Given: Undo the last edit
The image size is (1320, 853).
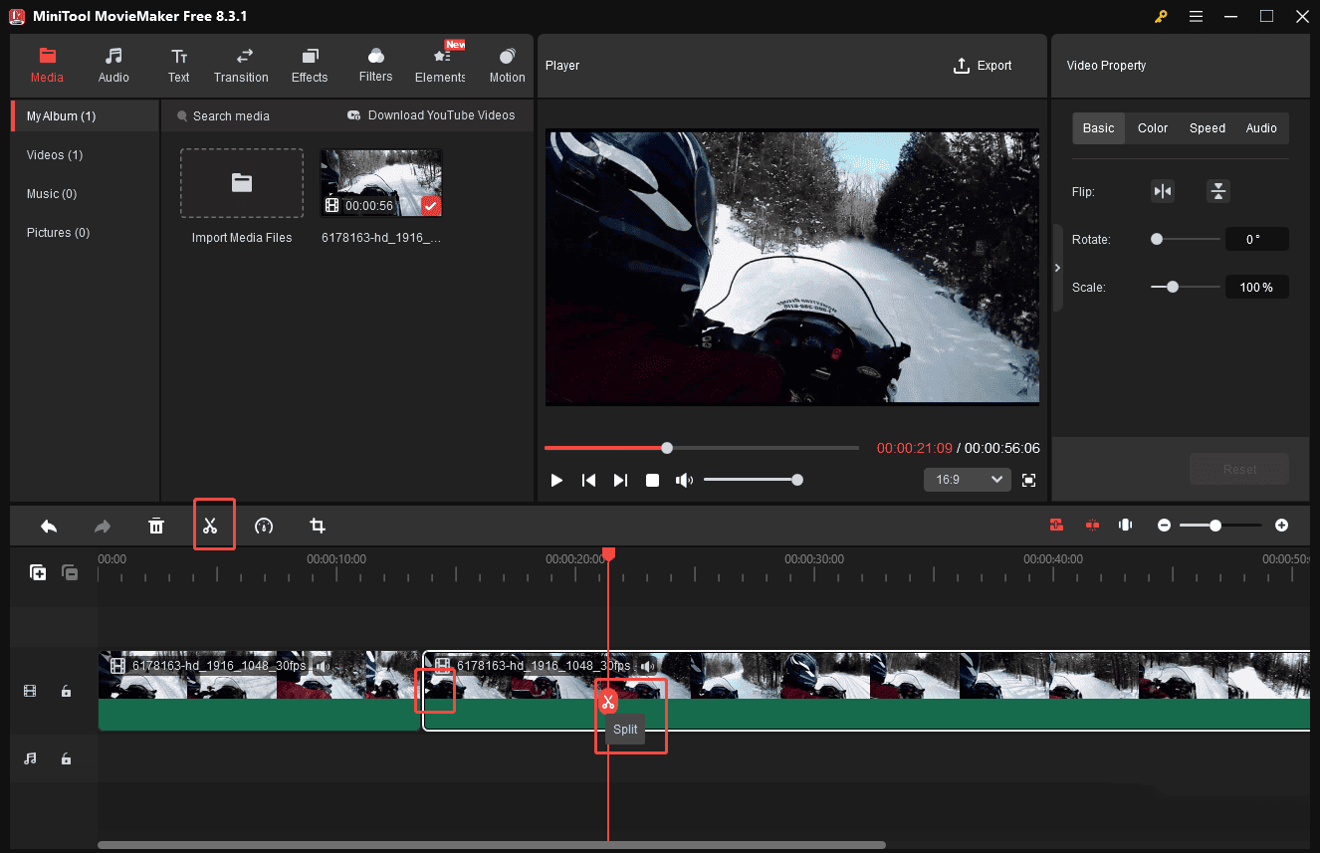Looking at the screenshot, I should tap(49, 525).
